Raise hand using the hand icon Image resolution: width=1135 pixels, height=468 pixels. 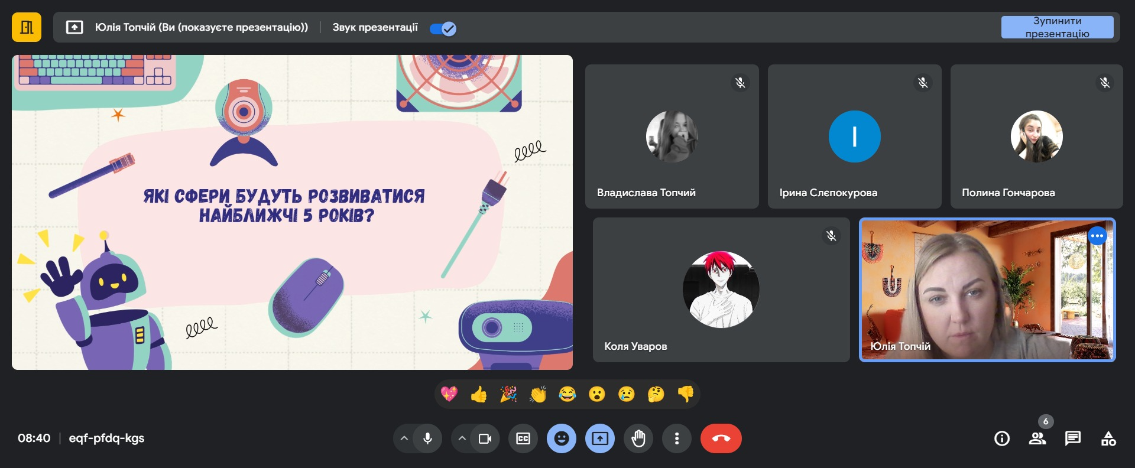pyautogui.click(x=638, y=438)
